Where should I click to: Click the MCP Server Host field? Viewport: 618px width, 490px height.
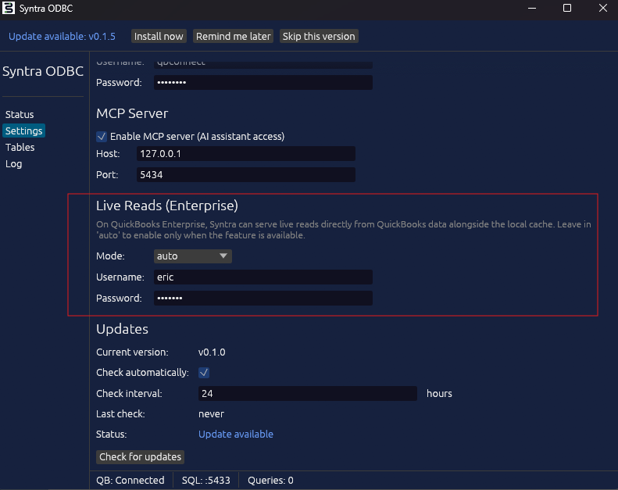click(246, 154)
